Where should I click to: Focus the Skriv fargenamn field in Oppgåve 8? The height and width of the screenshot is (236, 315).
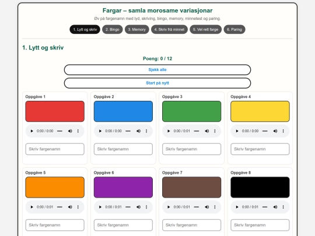pyautogui.click(x=260, y=225)
